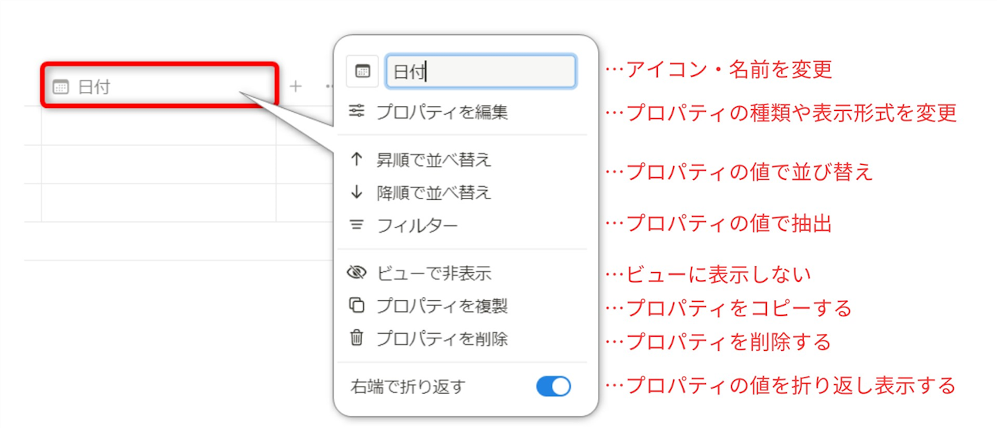Click the 日付 column header label
Viewport: 997px width, 428px height.
(94, 87)
